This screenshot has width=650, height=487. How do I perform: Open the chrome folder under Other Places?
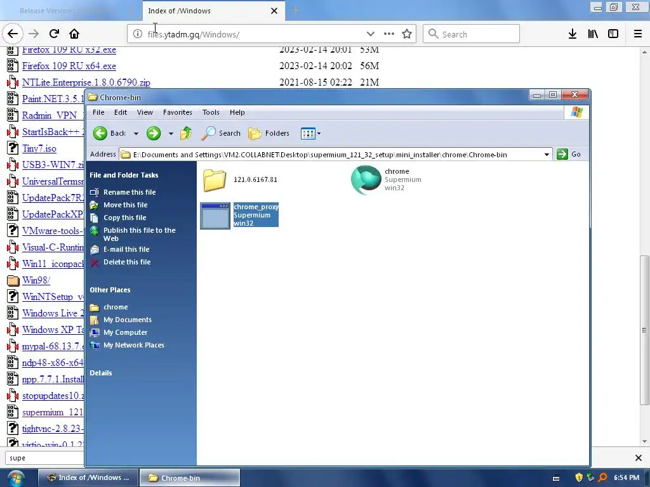116,308
